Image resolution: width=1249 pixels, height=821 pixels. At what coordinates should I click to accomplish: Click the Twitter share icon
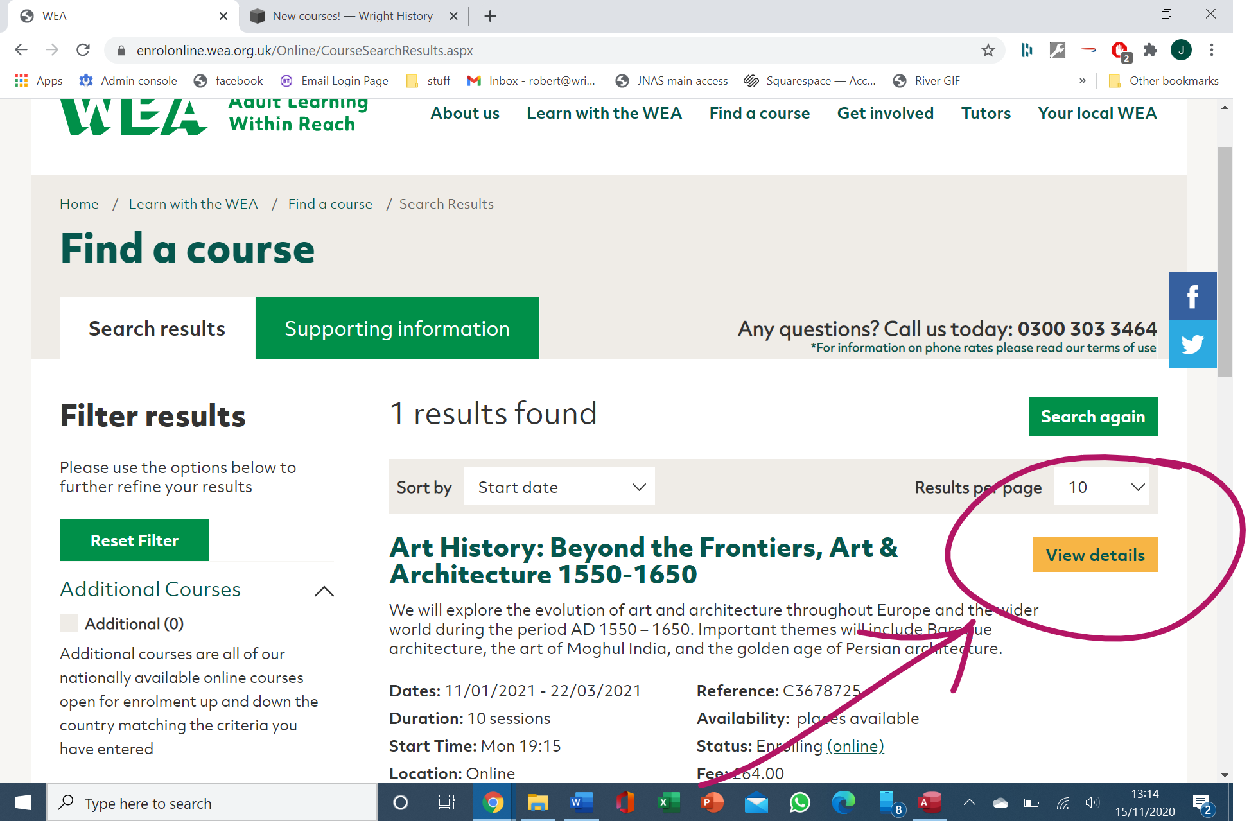tap(1192, 344)
